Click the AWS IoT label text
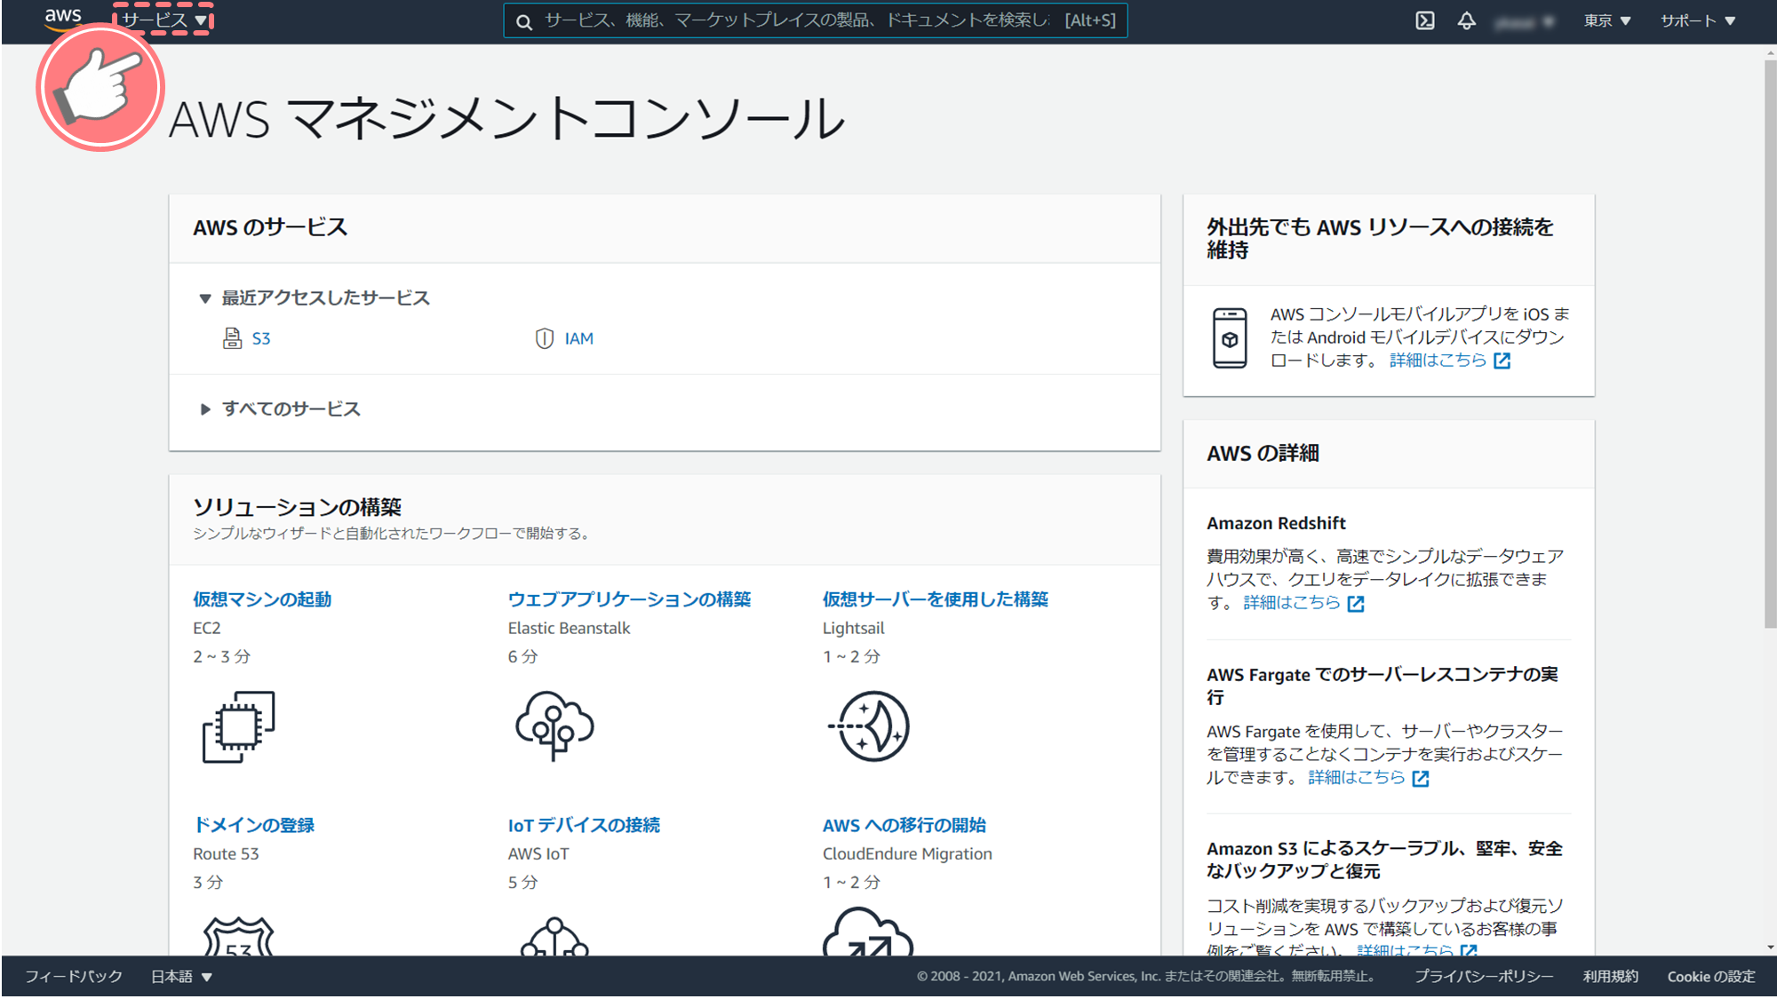The height and width of the screenshot is (999, 1777). point(538,853)
